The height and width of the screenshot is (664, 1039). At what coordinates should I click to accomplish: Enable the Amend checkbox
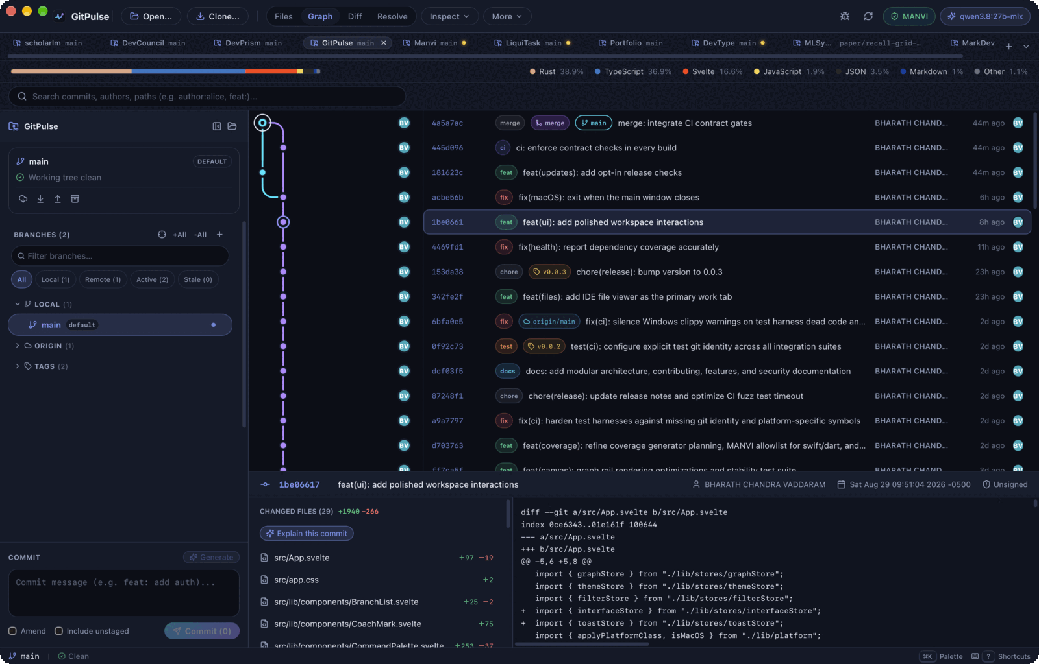click(x=12, y=631)
